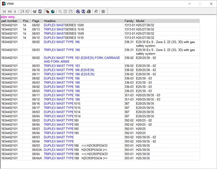Click the green pie-chart circle icon
Screen dimensions: 217x169
tap(52, 12)
